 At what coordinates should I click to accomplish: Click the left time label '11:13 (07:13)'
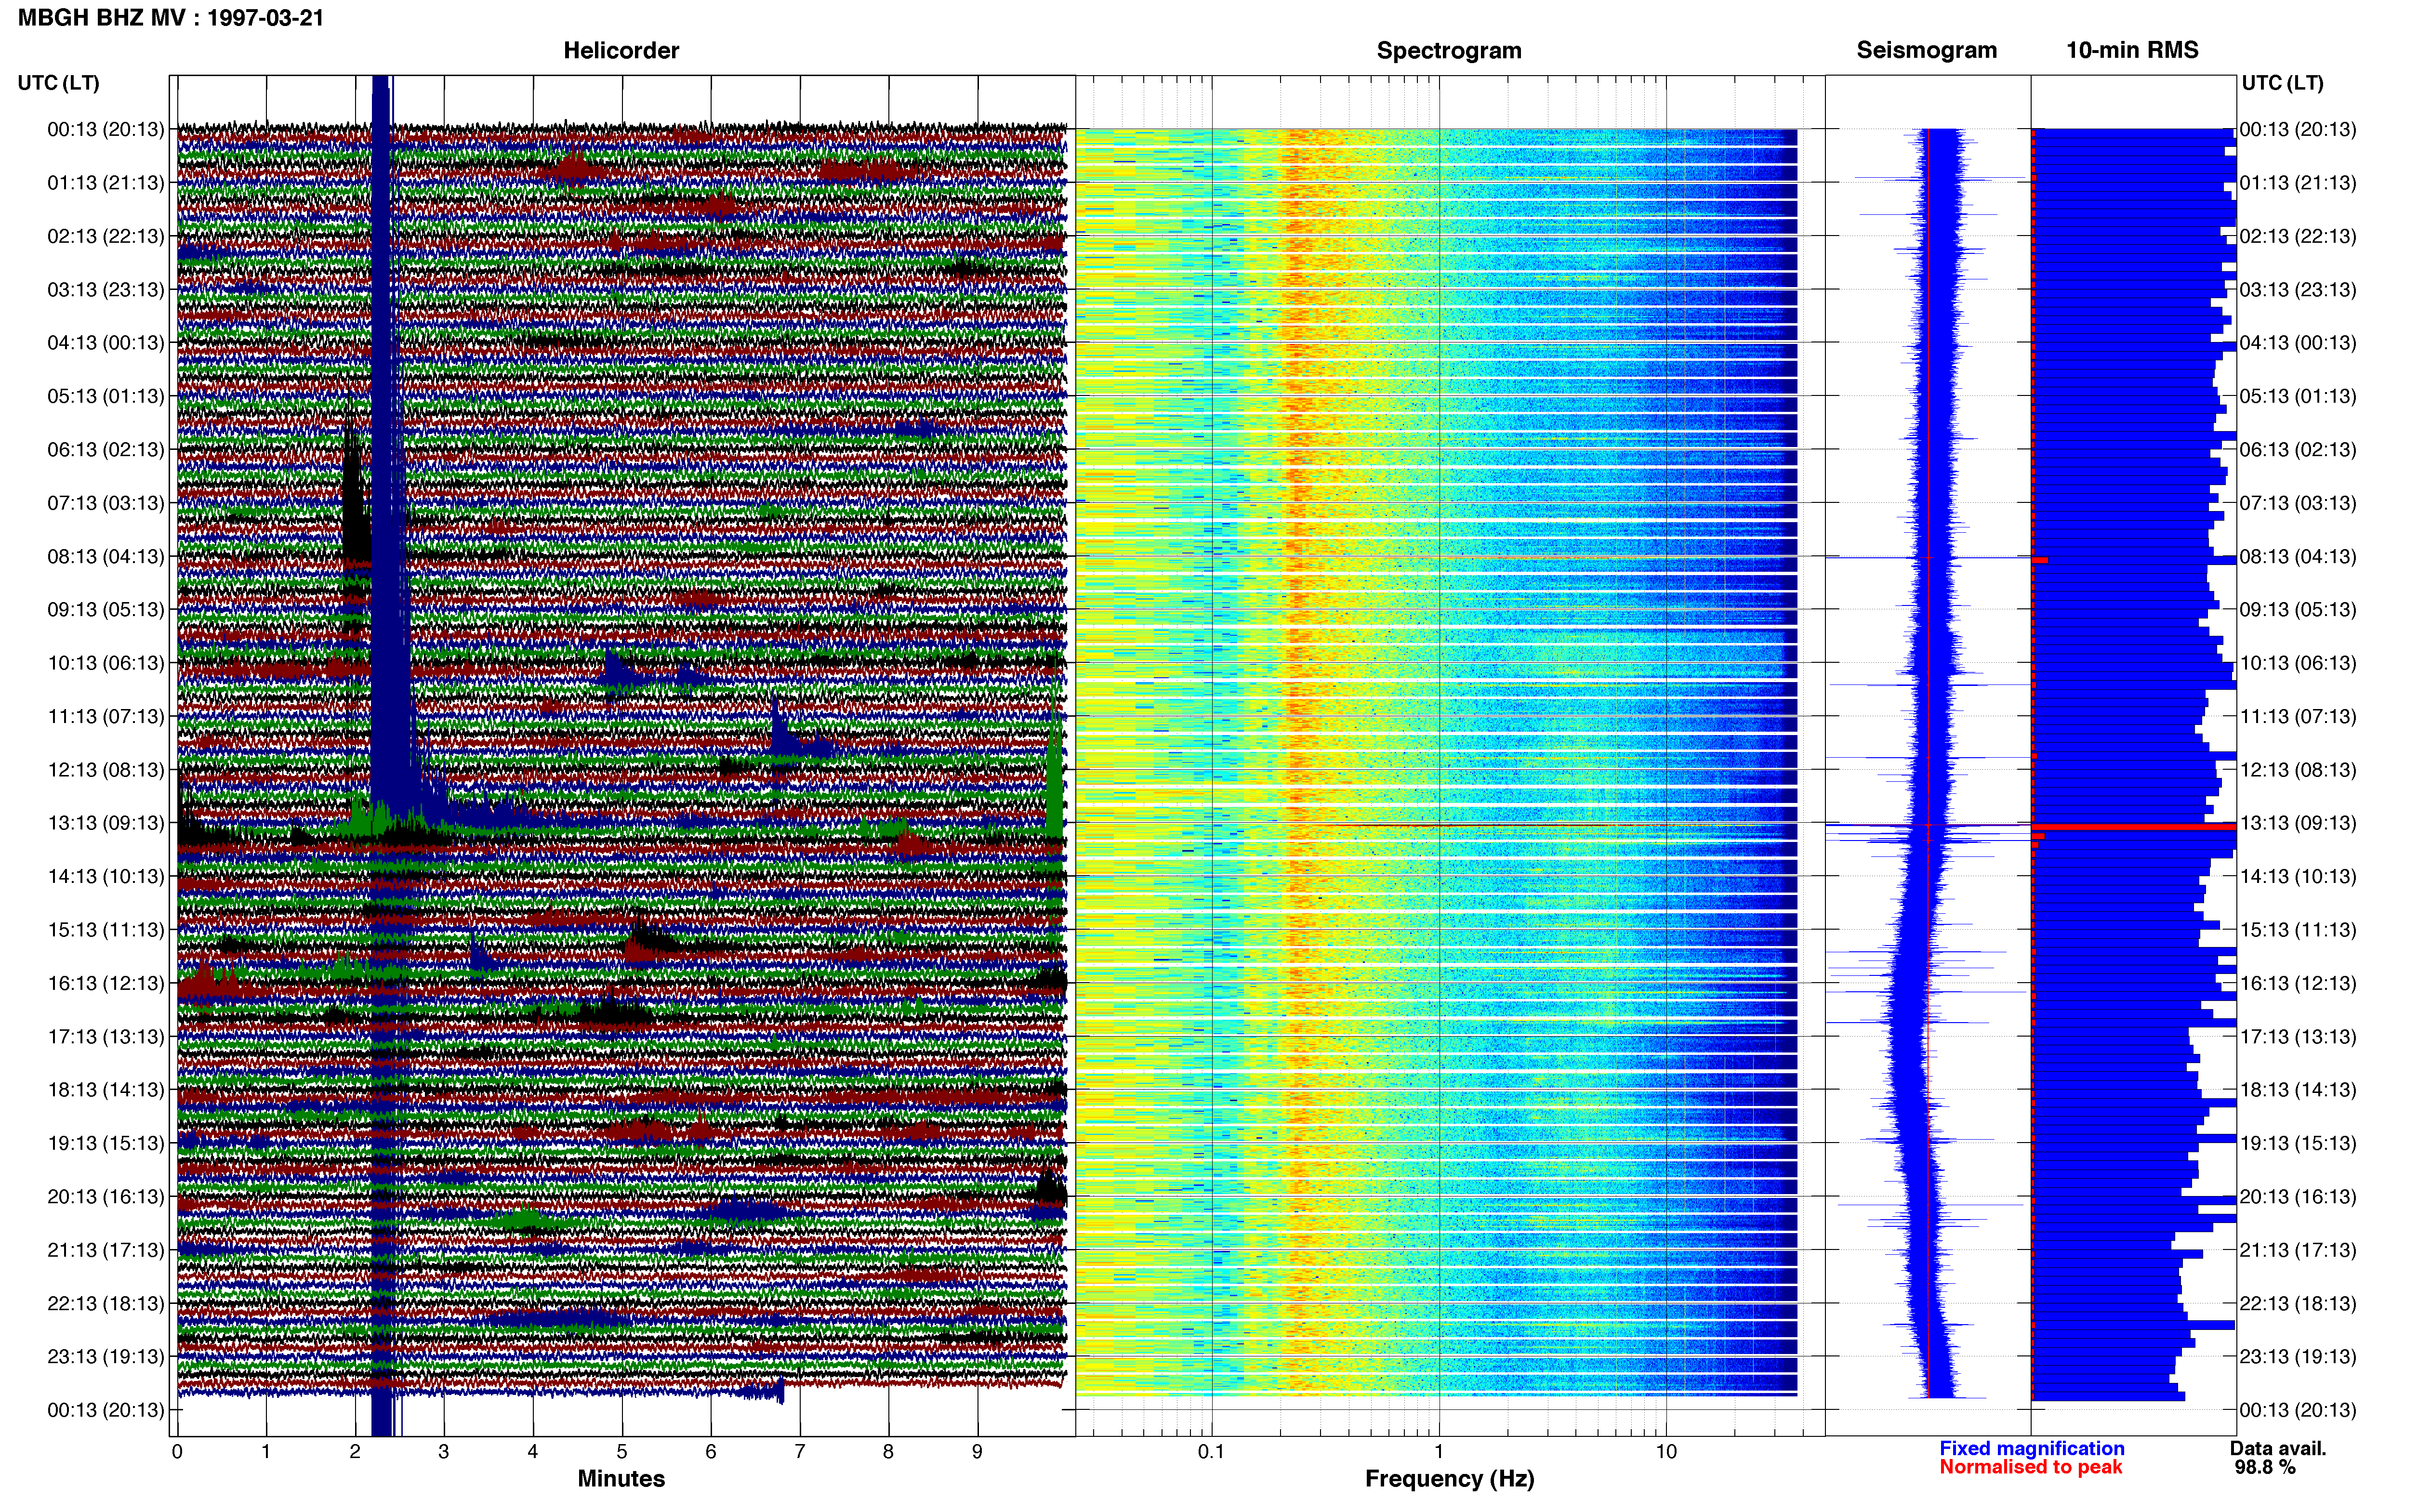click(106, 716)
